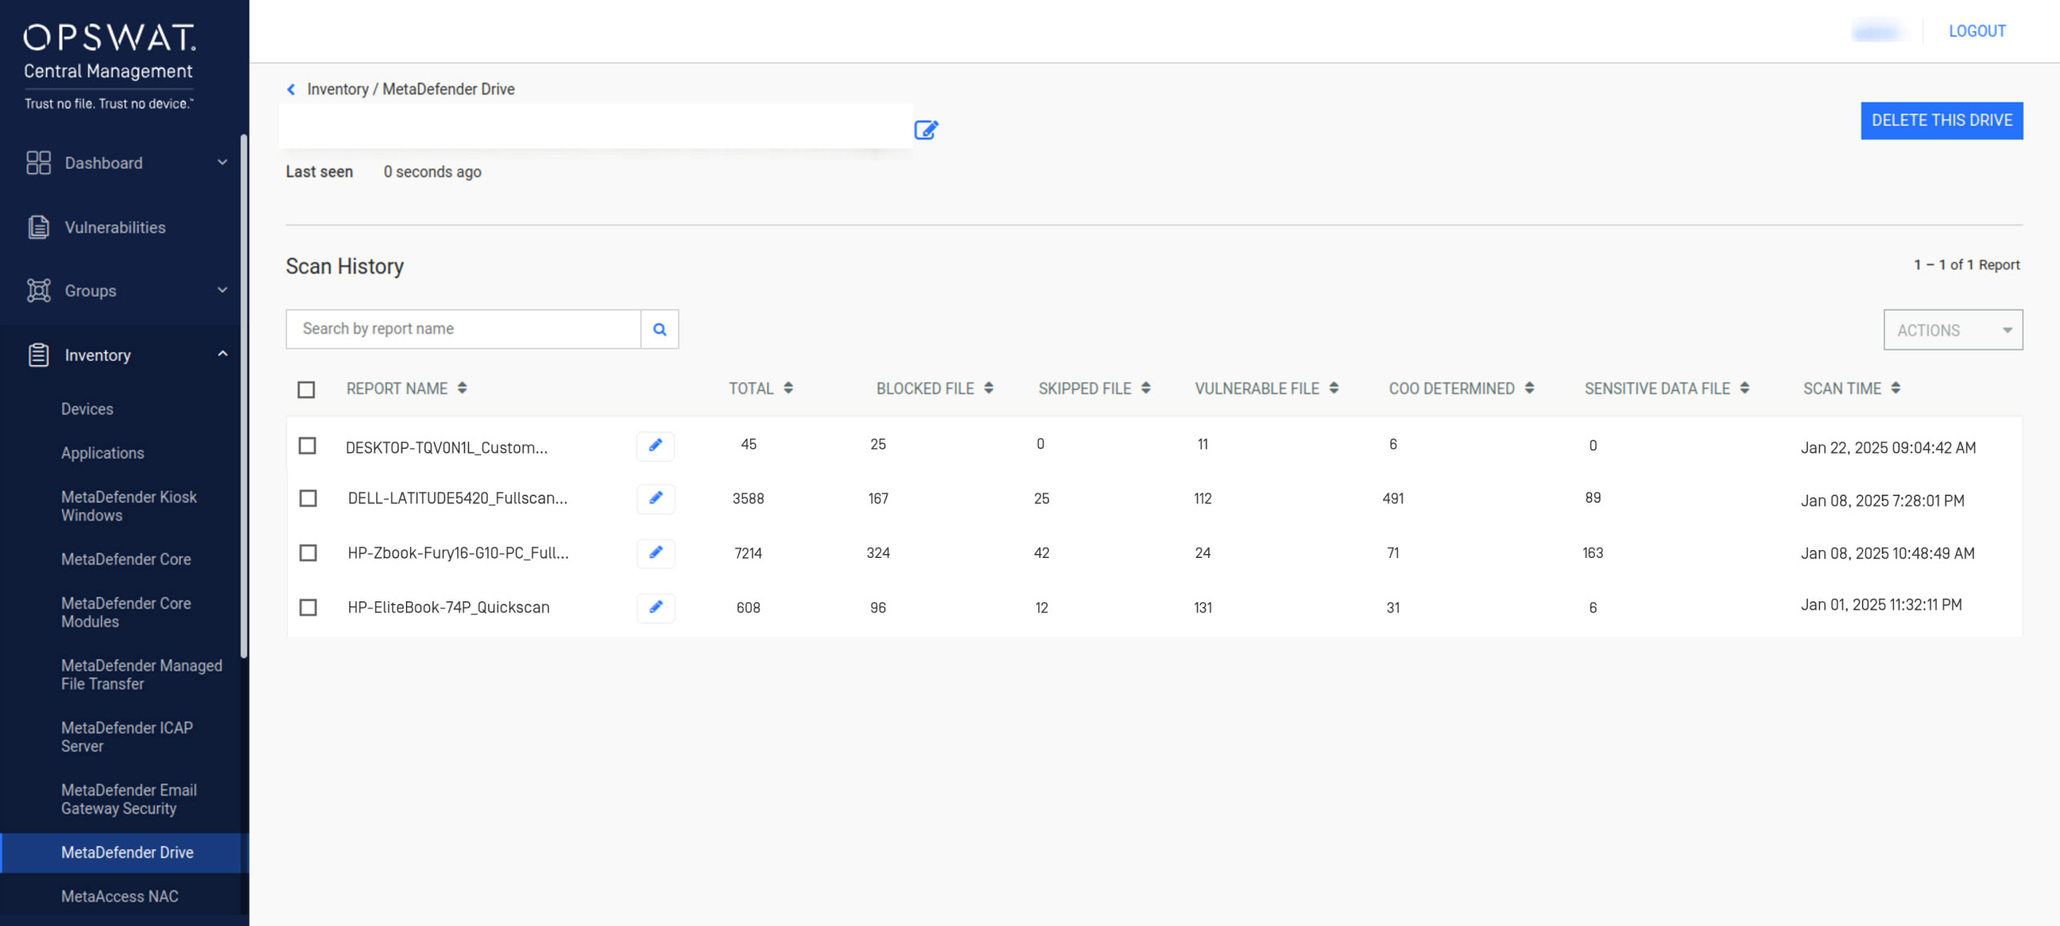The width and height of the screenshot is (2060, 926).
Task: Open MetaDefender Core in sidebar
Action: 126,560
